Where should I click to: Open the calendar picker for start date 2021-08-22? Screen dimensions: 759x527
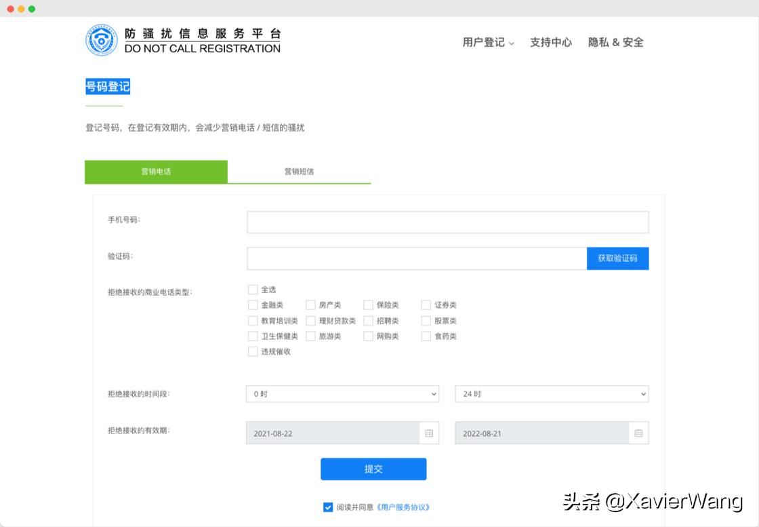click(x=428, y=433)
